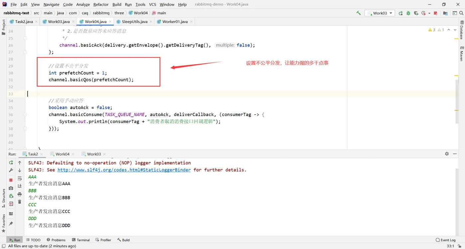Switch to Task2.java editor tab
The image size is (465, 249).
tap(24, 22)
